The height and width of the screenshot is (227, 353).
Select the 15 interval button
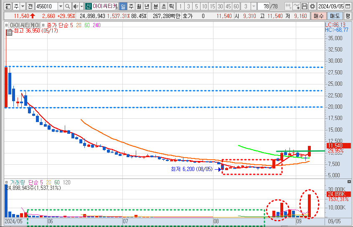212,6
